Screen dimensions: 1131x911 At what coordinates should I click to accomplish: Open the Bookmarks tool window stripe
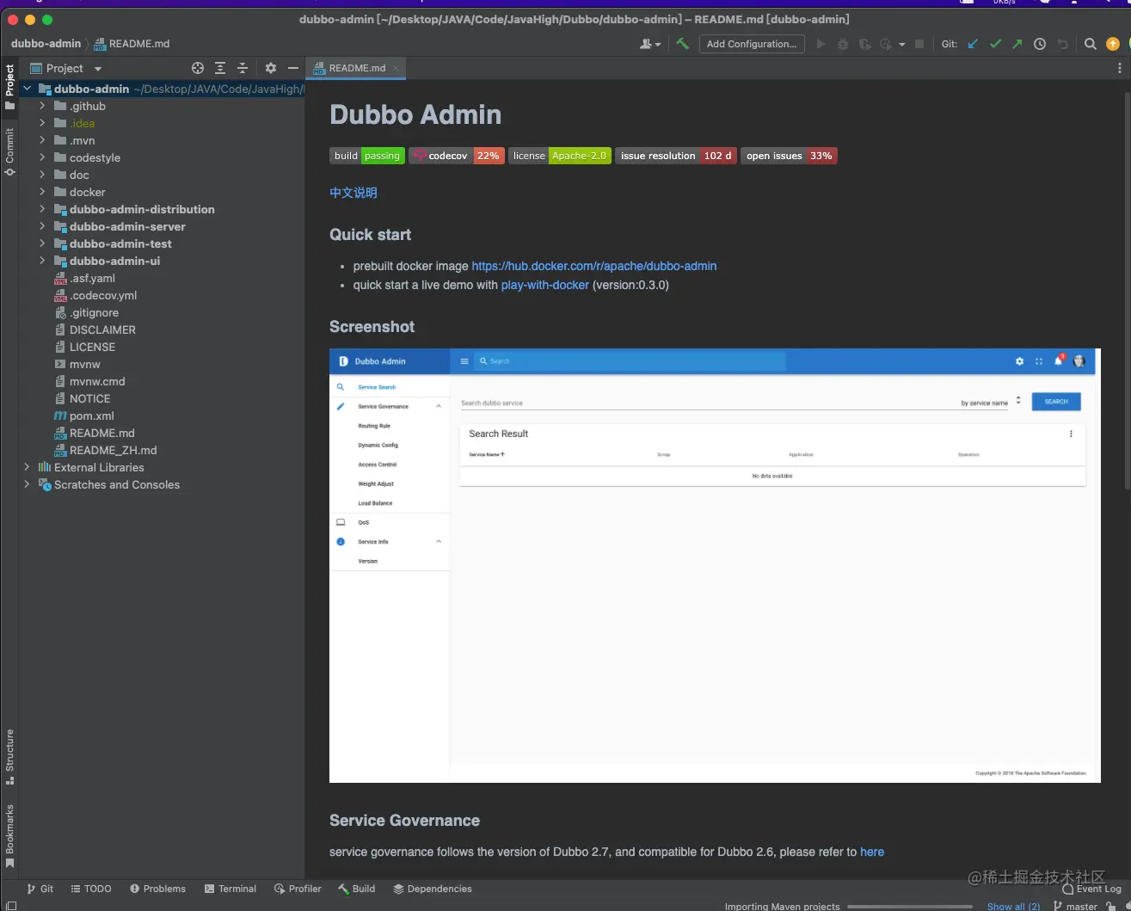pos(9,836)
